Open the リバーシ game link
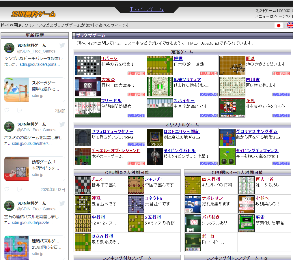The width and height of the screenshot is (293, 260). (x=109, y=59)
